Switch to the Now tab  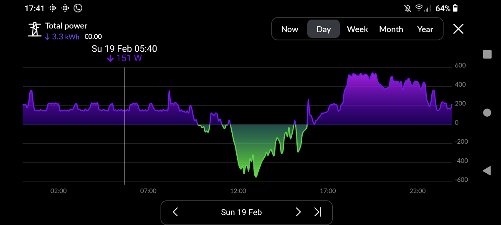point(290,29)
